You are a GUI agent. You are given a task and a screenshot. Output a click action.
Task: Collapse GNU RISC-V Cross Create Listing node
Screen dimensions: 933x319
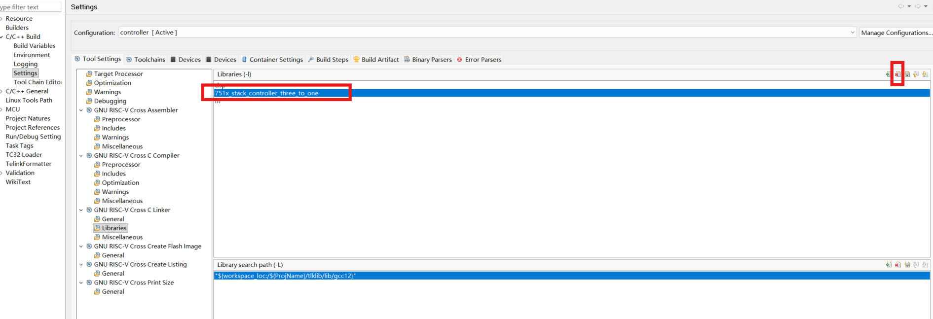coord(81,264)
